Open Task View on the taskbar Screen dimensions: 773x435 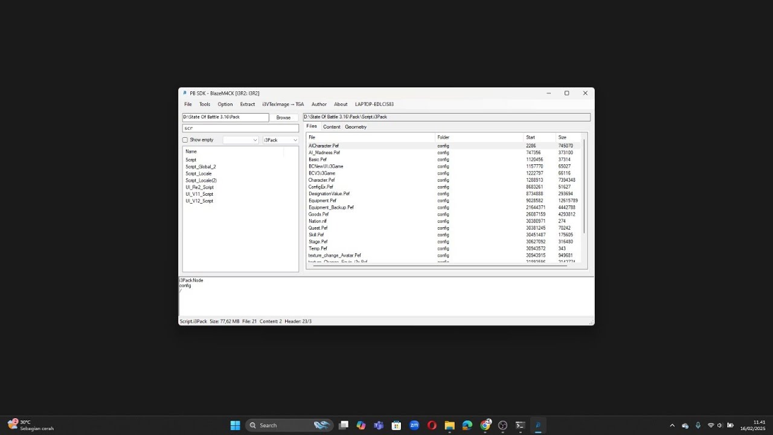click(344, 425)
